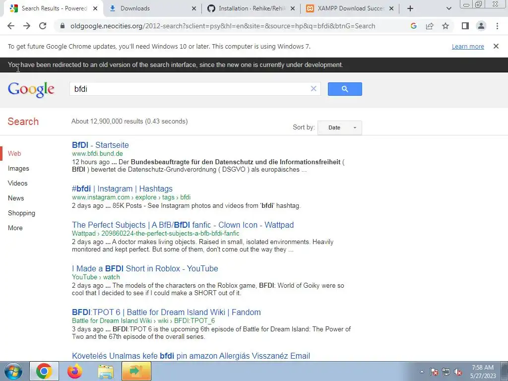This screenshot has width=508, height=381.
Task: Bookmark this page with the star icon
Action: pos(445,26)
